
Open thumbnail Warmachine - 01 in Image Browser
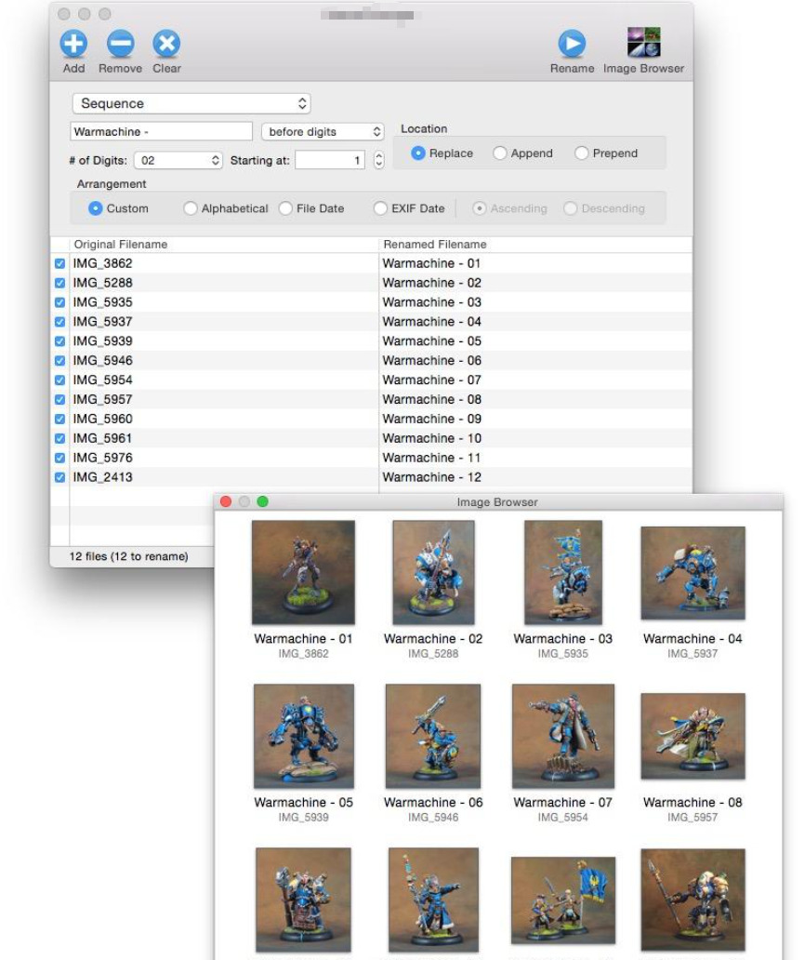click(303, 572)
